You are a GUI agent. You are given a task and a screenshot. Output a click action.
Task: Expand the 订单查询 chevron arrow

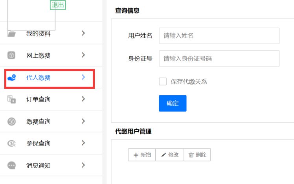83,99
